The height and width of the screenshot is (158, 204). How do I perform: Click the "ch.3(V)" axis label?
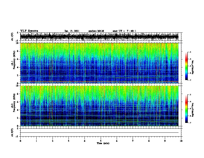pos(12,132)
